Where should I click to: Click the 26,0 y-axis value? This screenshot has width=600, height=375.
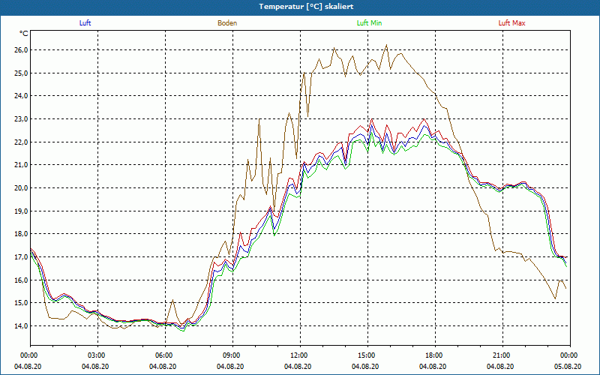tap(22, 50)
